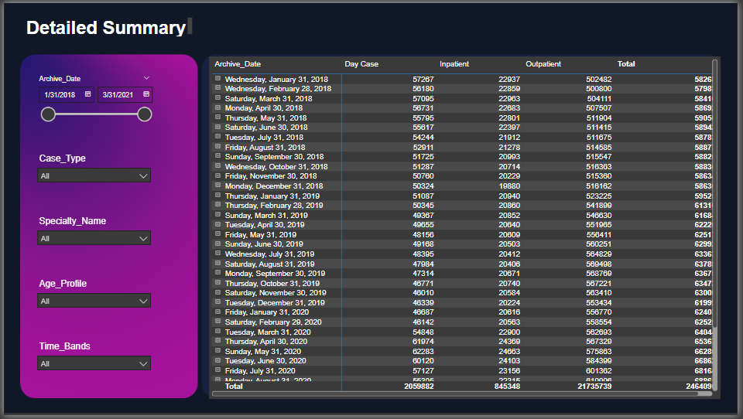Expand the Thursday, April 30, 2020 row

pos(218,342)
